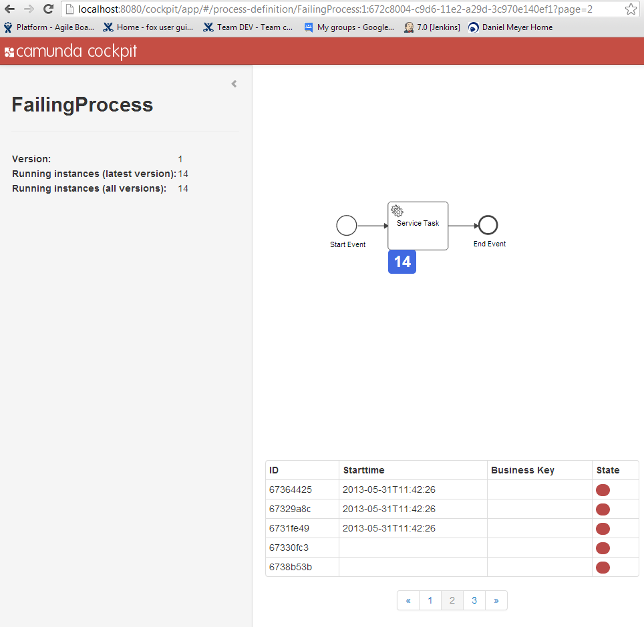Open the 7.0 Jenkins bookmark

(431, 27)
